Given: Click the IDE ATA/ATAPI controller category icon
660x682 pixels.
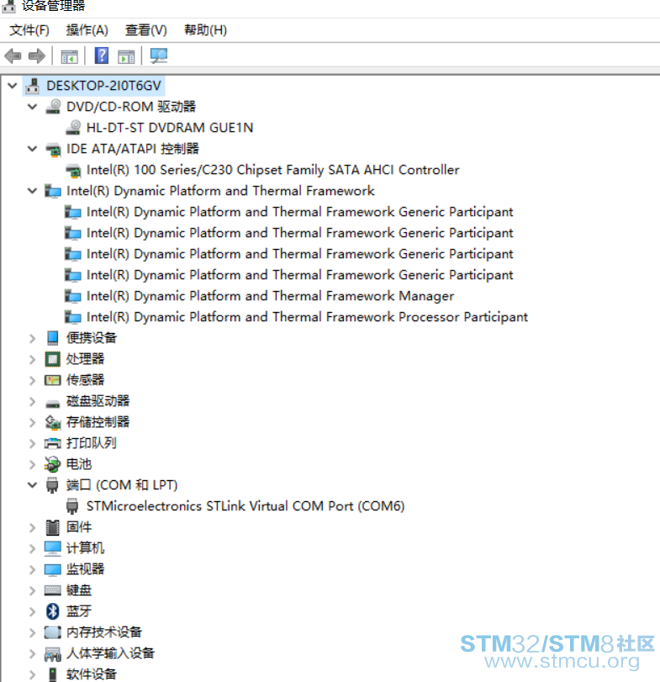Looking at the screenshot, I should click(53, 149).
